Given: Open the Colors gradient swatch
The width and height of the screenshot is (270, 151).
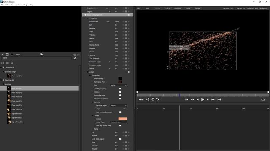Looking at the screenshot, I should (x=123, y=119).
